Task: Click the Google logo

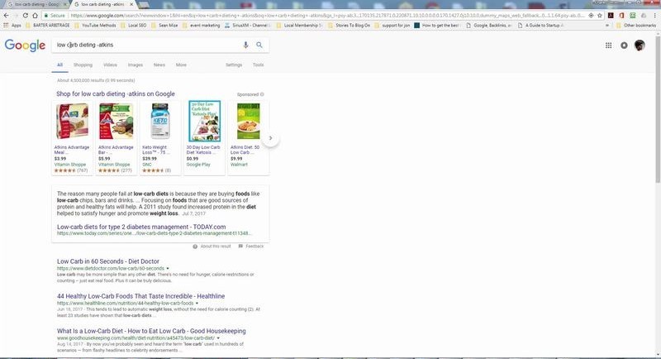Action: (25, 45)
